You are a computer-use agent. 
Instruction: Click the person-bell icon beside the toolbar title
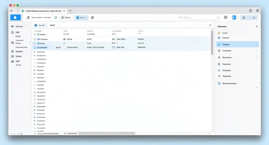click(x=28, y=17)
